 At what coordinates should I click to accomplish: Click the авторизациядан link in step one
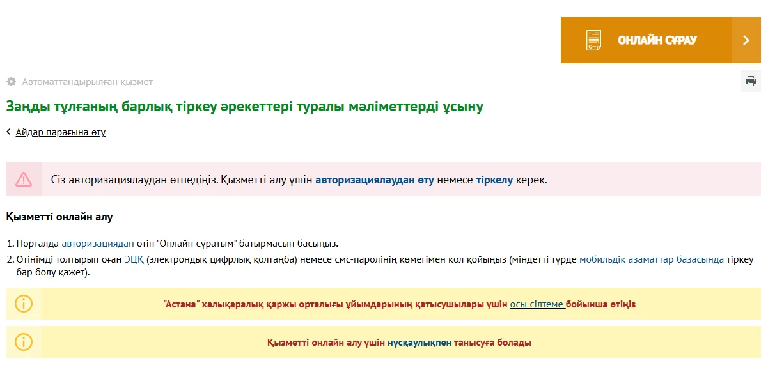pyautogui.click(x=98, y=244)
